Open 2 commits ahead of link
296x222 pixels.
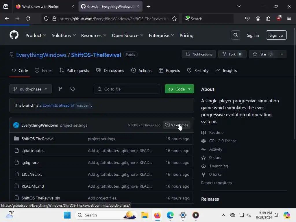coord(57,105)
